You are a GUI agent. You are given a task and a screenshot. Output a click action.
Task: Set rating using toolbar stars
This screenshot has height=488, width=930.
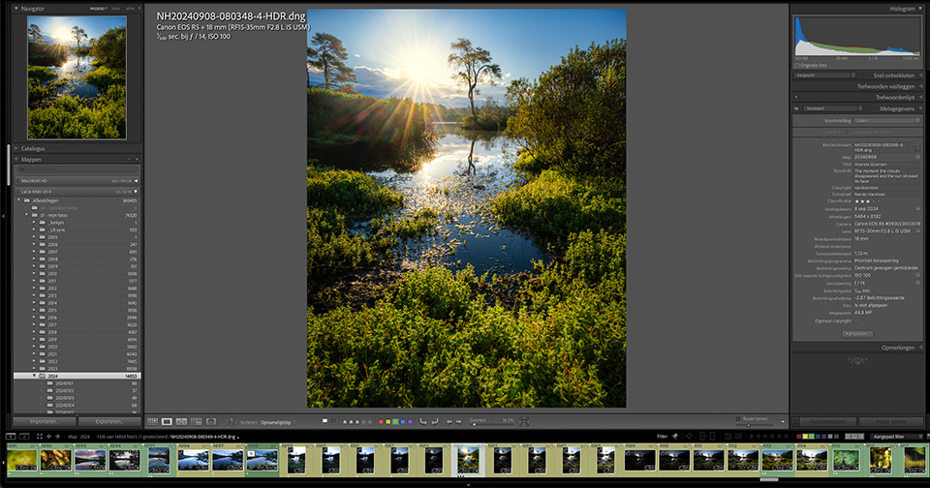[357, 421]
